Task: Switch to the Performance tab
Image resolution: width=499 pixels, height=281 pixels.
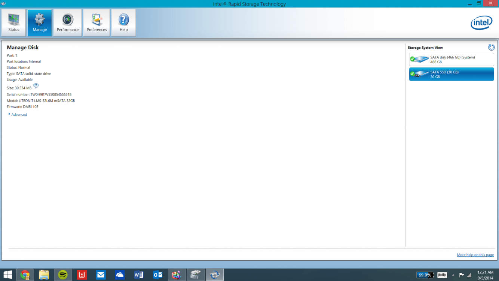Action: (68, 23)
